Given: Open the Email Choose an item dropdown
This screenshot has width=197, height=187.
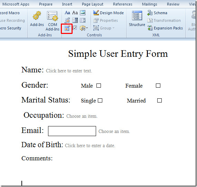Looking at the screenshot, I should point(114,132).
